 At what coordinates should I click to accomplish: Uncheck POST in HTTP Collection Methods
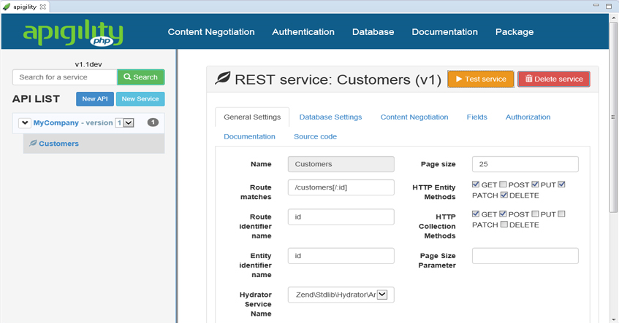point(503,214)
